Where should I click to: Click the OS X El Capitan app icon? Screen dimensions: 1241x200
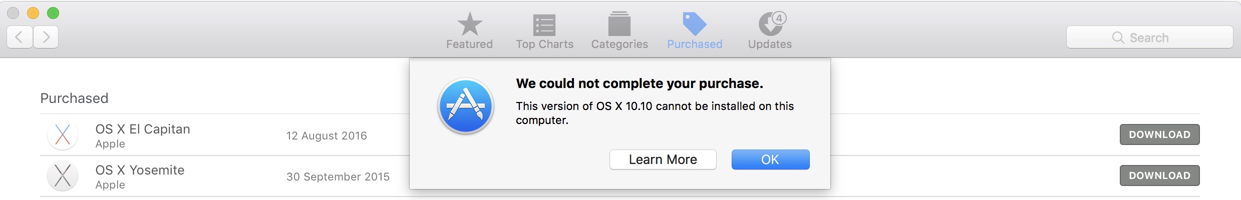(x=63, y=134)
